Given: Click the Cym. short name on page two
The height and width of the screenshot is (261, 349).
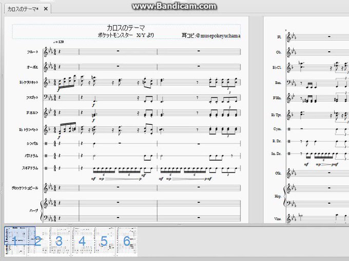Looking at the screenshot, I should (277, 129).
